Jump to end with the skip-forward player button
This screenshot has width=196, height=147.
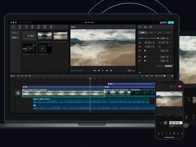pos(111,70)
